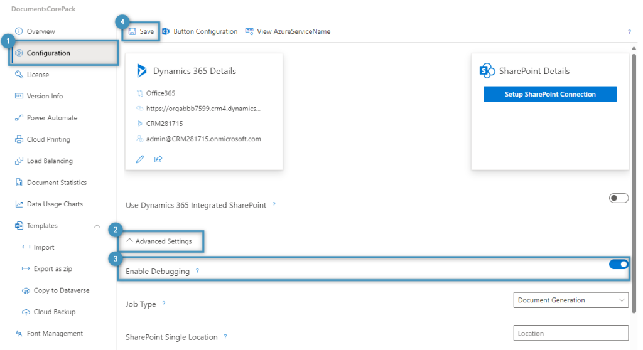Show help for Use Dynamics 365 Integrated SharePoint

[x=274, y=204]
